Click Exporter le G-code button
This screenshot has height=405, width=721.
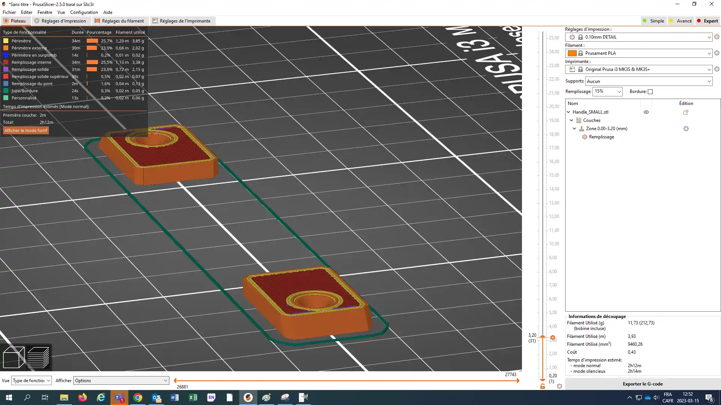tap(643, 384)
